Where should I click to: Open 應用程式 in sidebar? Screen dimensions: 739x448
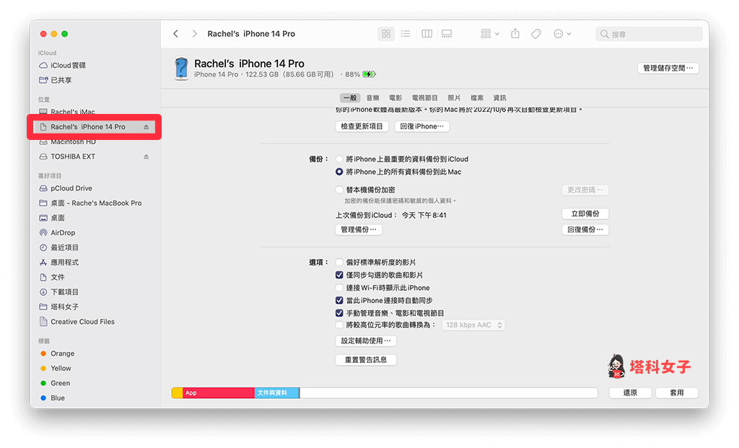coord(64,263)
